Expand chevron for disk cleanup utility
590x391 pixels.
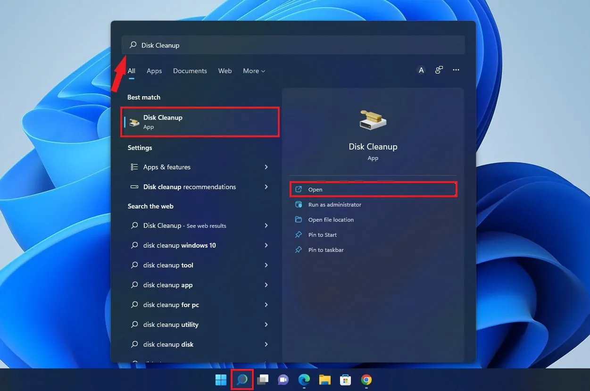[266, 324]
